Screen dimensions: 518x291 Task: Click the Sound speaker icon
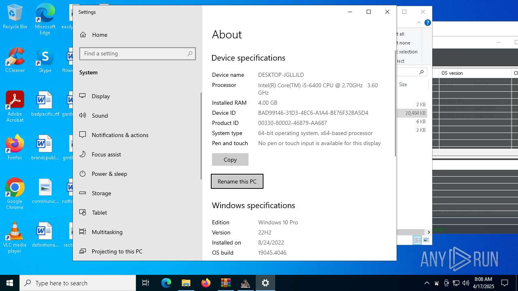pyautogui.click(x=83, y=115)
